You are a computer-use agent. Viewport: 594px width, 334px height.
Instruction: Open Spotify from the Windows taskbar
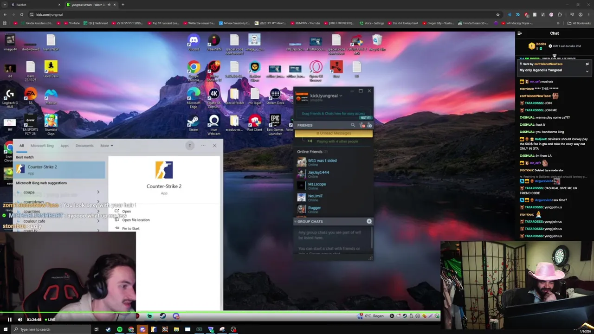point(120,329)
